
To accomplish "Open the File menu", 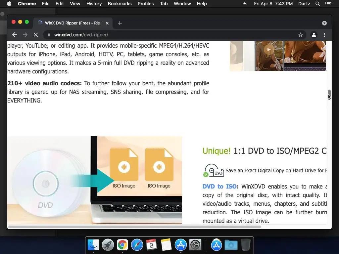I will point(46,4).
